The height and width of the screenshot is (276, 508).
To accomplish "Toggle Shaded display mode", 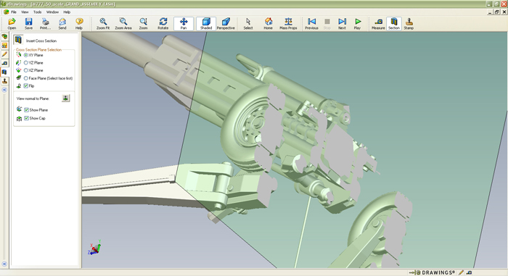I will [205, 24].
